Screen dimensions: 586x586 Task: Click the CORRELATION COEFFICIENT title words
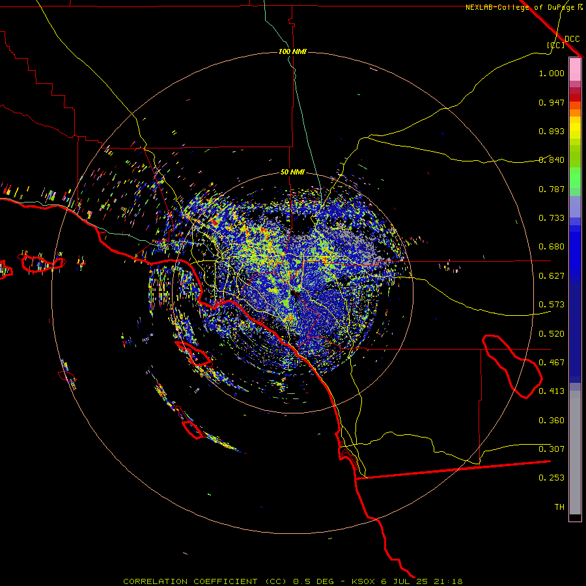coord(190,581)
